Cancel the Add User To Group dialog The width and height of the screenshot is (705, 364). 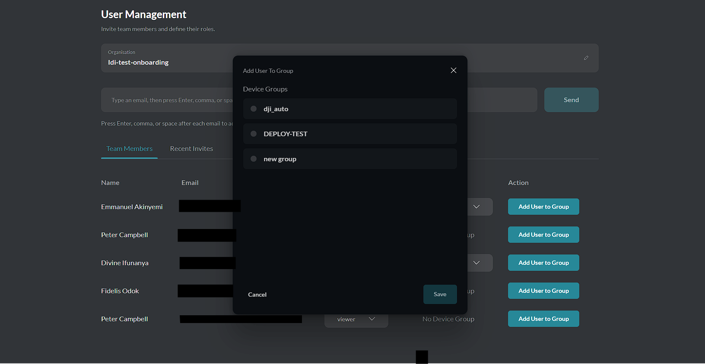coord(257,295)
